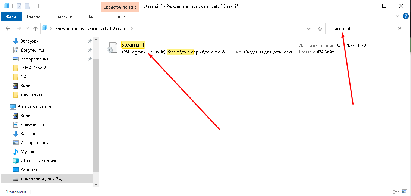The image size is (411, 196).
Task: Click the Explorer window icon in title bar
Action: [7, 6]
